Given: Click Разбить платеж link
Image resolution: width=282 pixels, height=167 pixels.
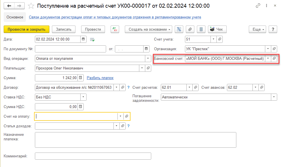Looking at the screenshot, I should coord(100,78).
